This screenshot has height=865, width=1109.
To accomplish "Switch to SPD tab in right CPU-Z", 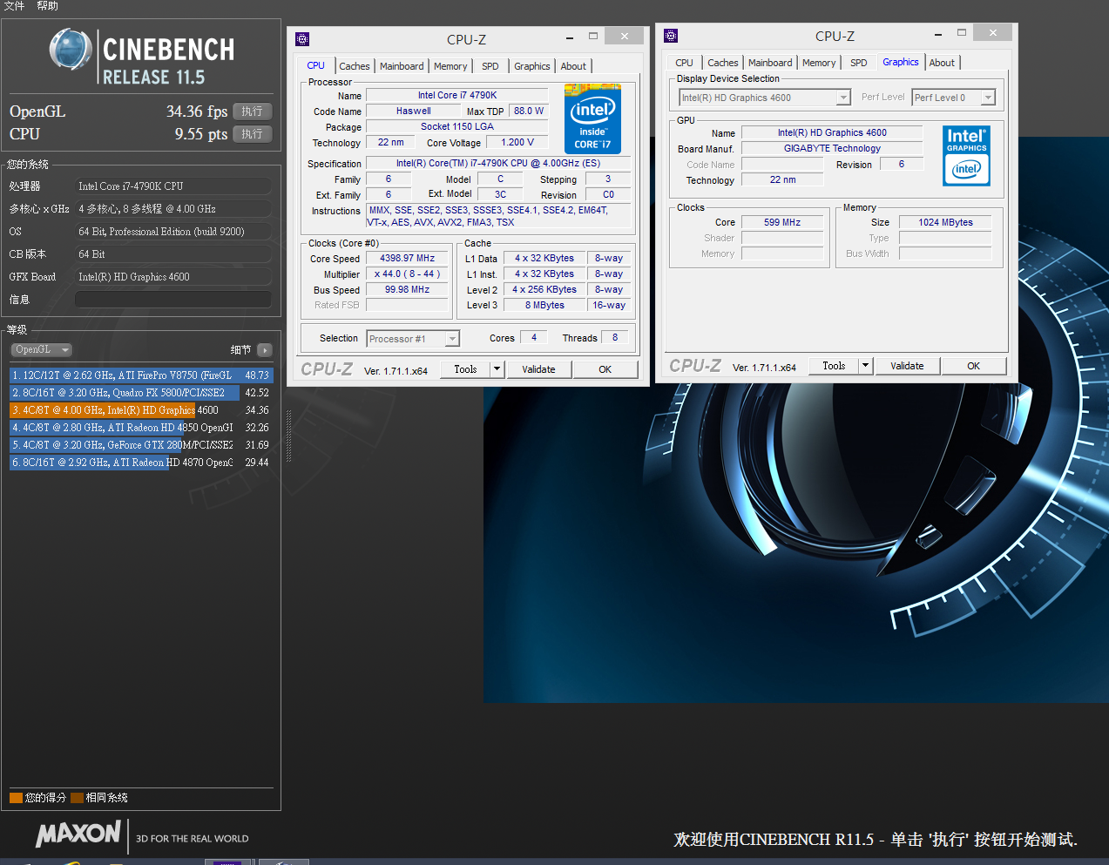I will [859, 63].
